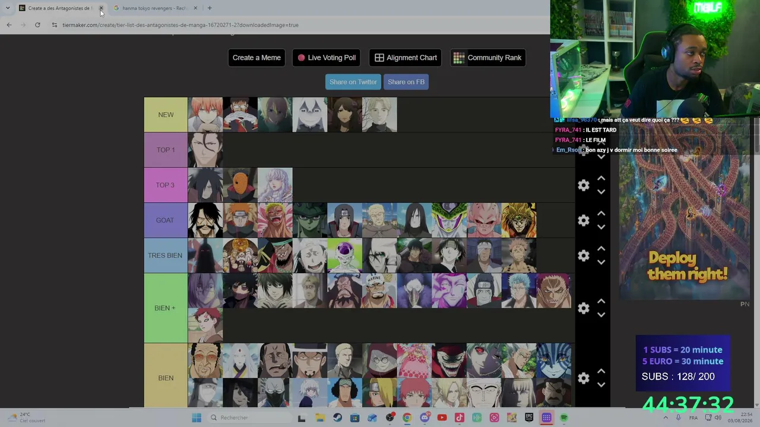The width and height of the screenshot is (760, 427).
Task: Pick the red-haired character below the BIEN + row
Action: 205,325
